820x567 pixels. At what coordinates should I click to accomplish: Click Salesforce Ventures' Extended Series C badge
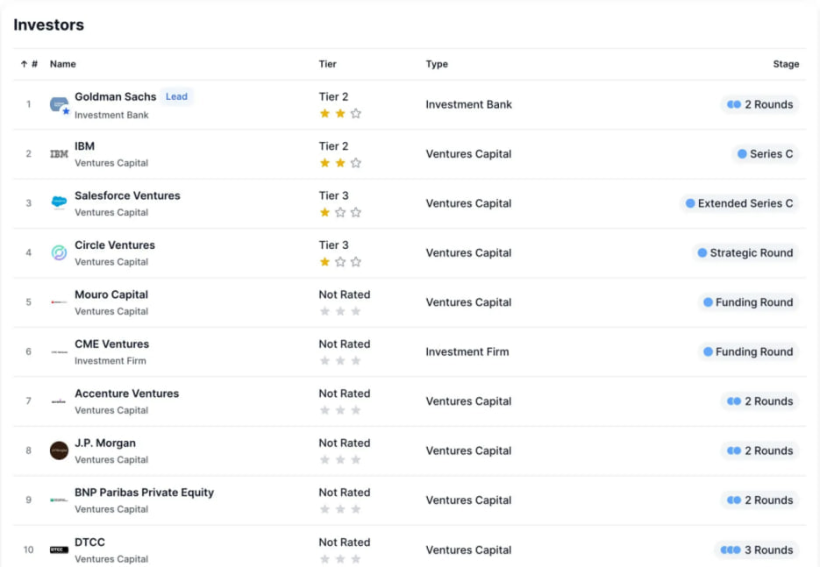pyautogui.click(x=738, y=203)
